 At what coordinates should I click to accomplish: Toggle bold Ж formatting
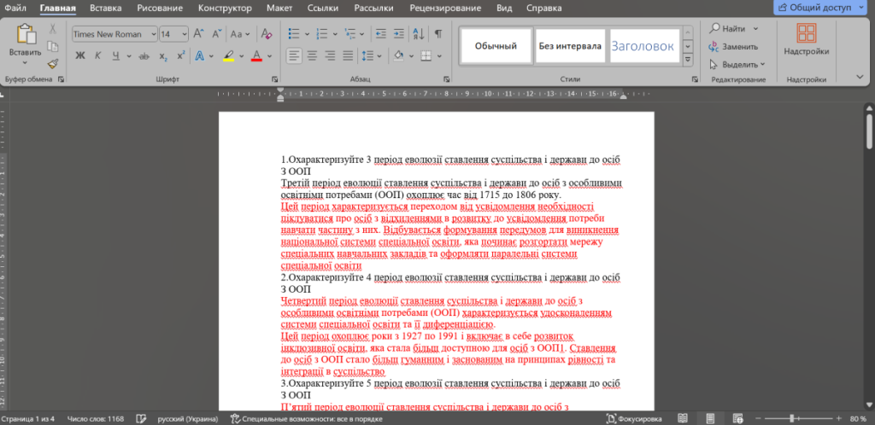coord(80,55)
